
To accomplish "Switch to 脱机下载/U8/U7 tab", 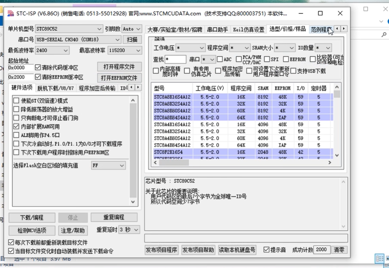I will pos(56,88).
